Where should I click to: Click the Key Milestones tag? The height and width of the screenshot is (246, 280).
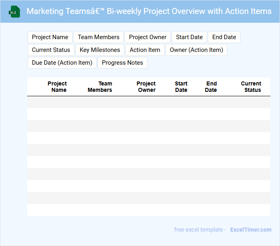click(100, 50)
